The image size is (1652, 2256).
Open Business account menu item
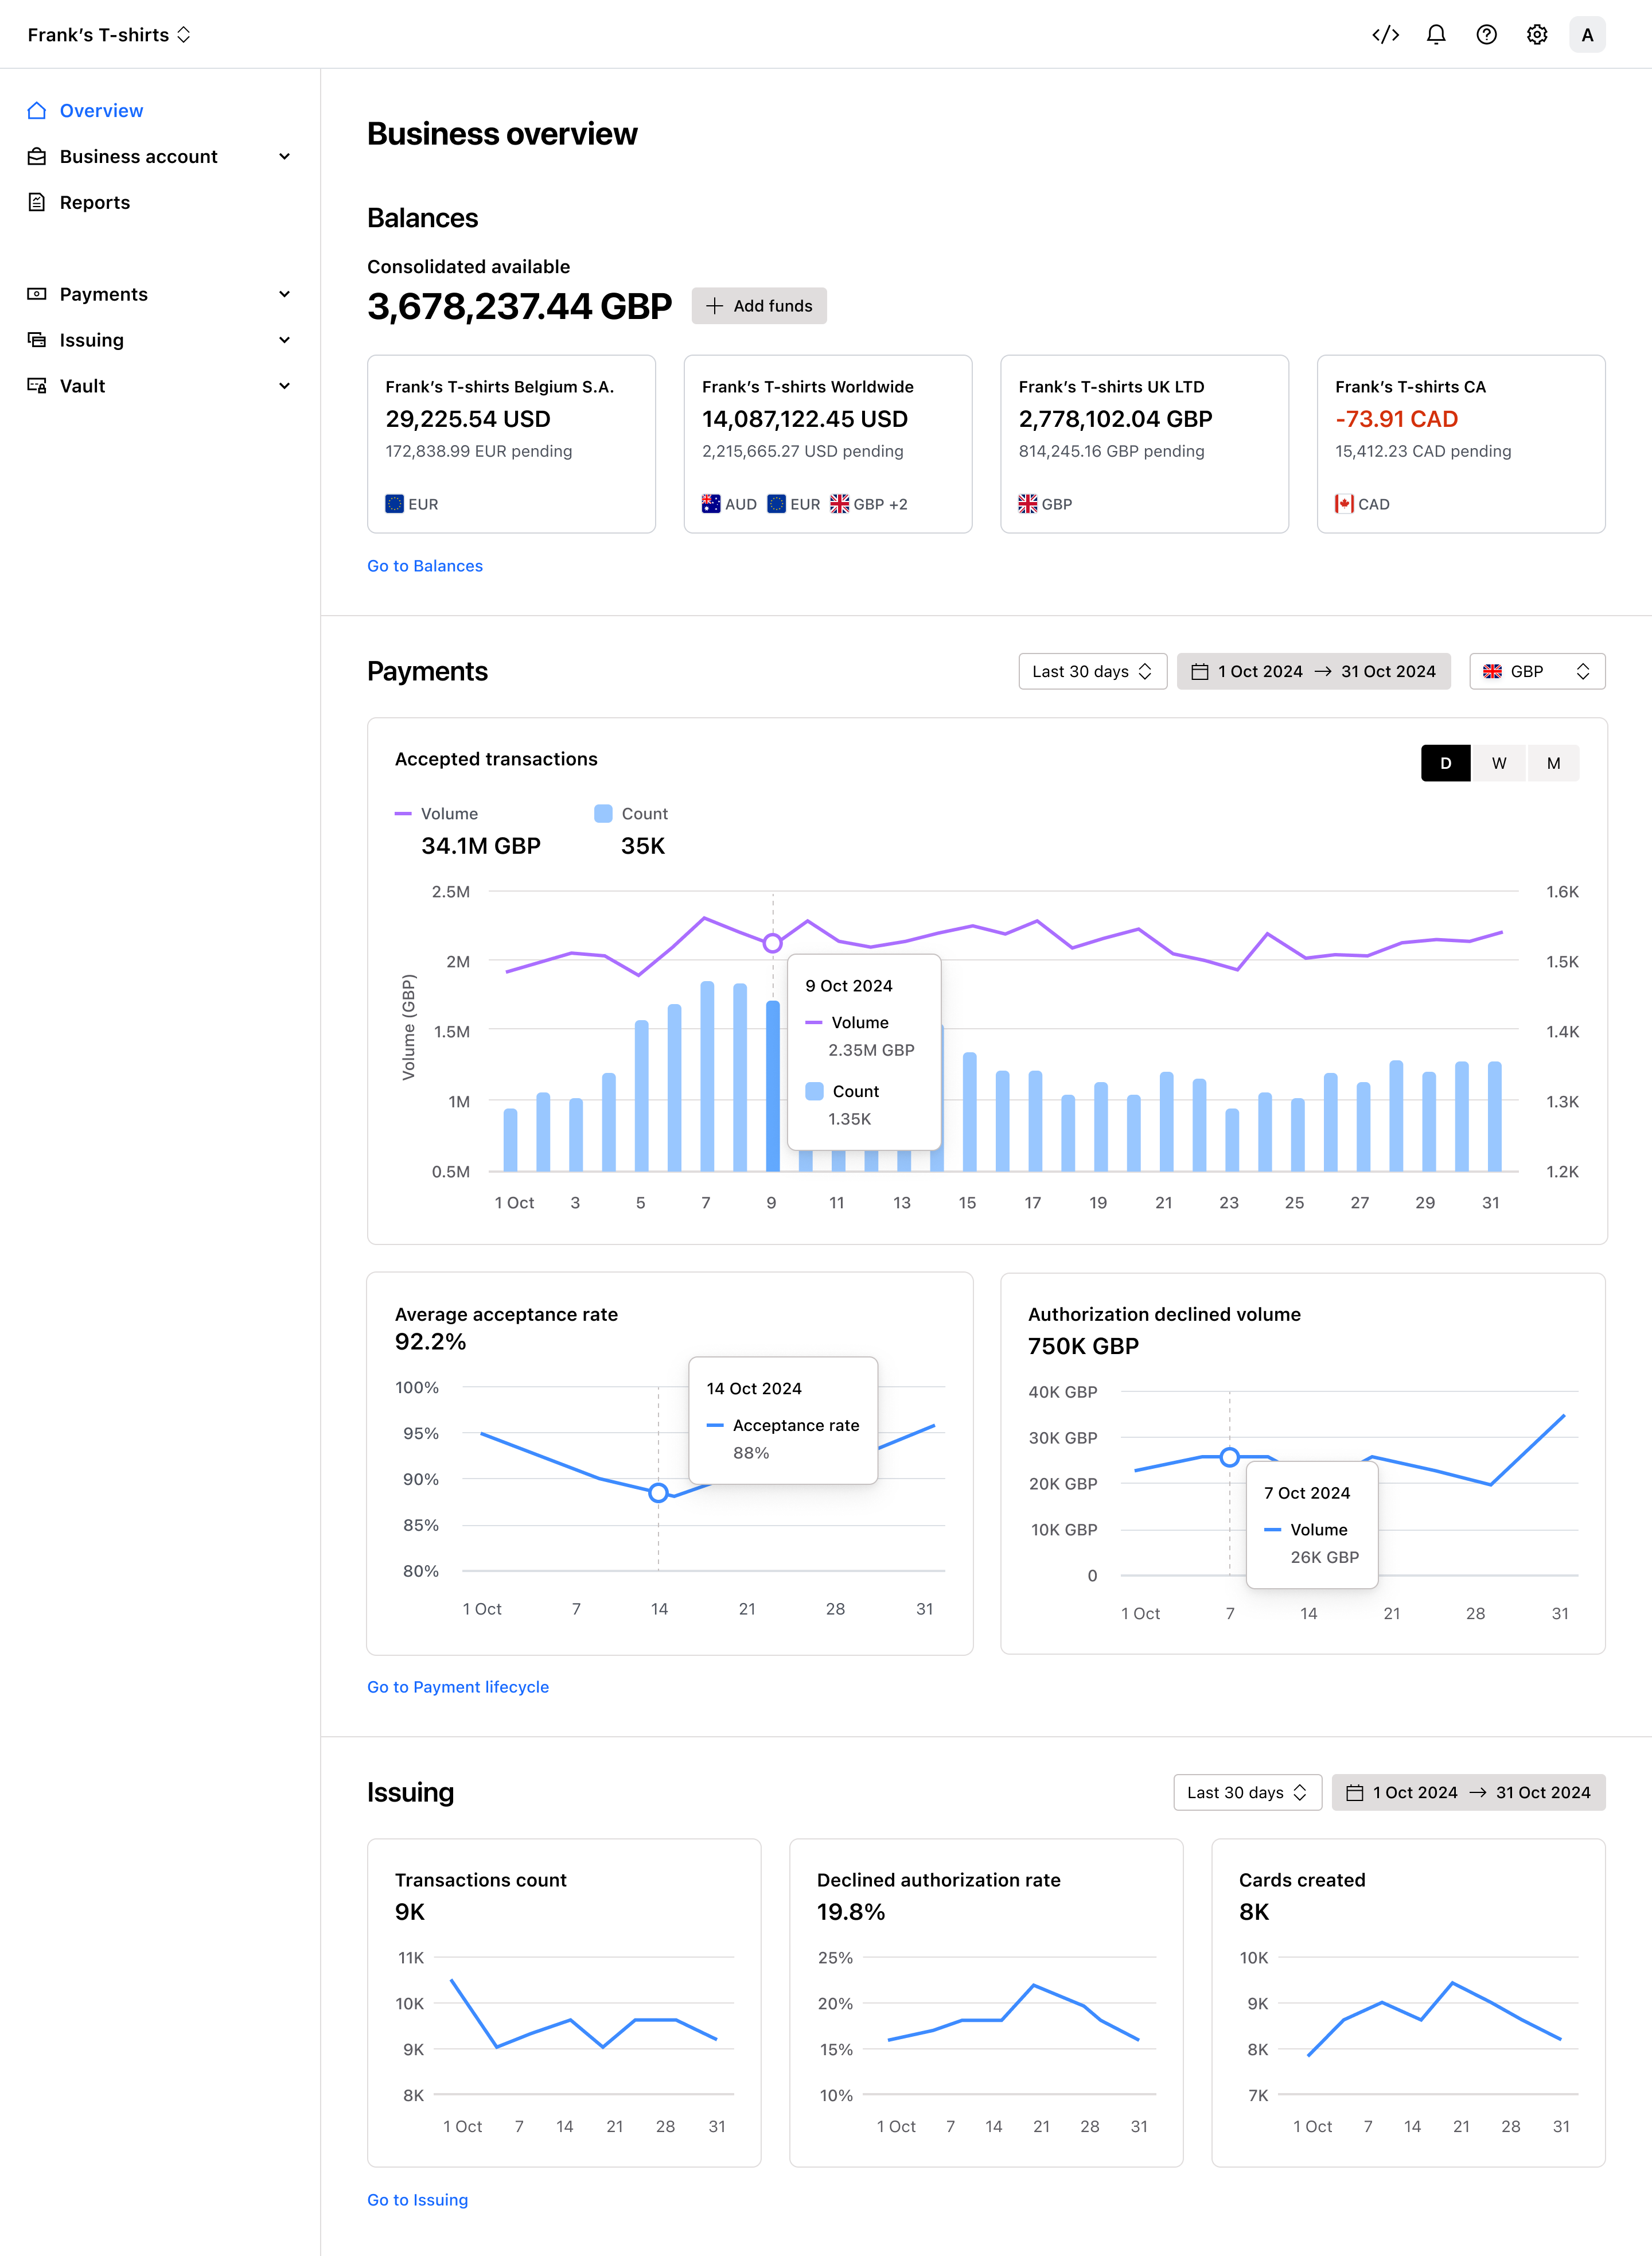click(139, 157)
